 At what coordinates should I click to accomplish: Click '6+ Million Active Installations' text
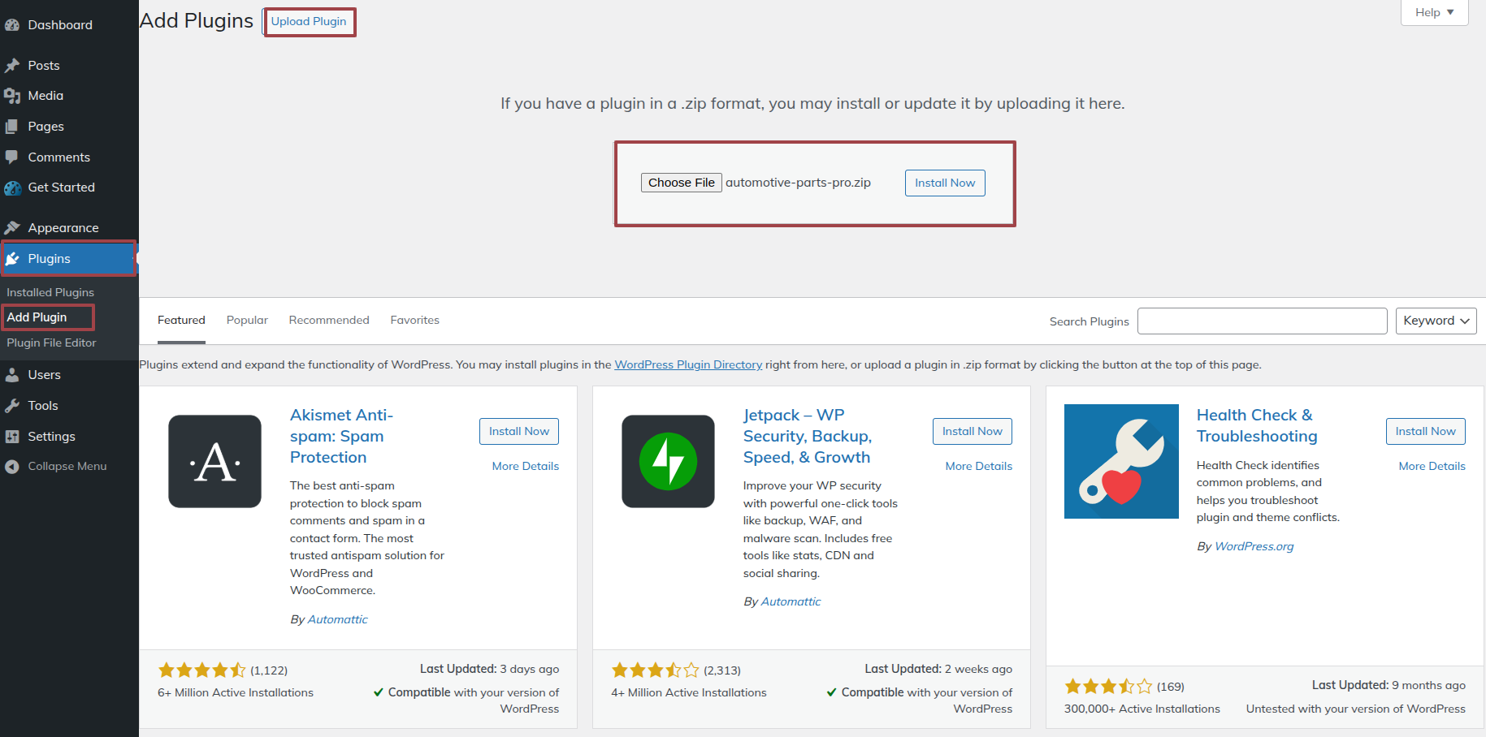[x=236, y=693]
